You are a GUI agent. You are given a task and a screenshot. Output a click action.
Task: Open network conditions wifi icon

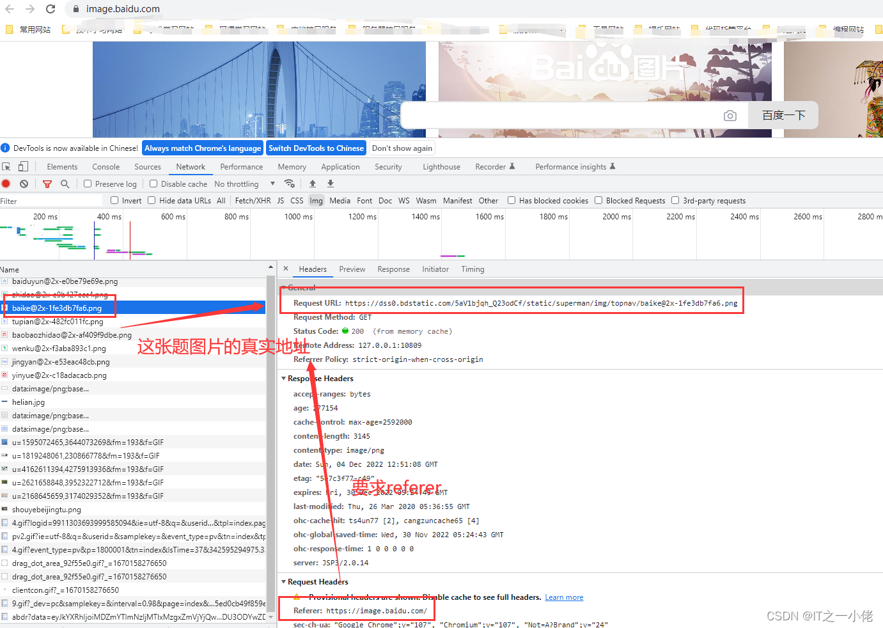click(290, 184)
